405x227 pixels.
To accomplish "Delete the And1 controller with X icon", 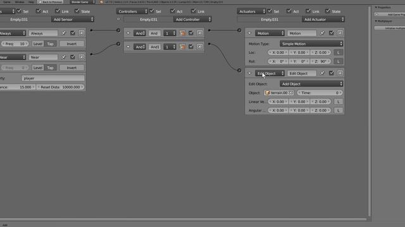I will (200, 47).
